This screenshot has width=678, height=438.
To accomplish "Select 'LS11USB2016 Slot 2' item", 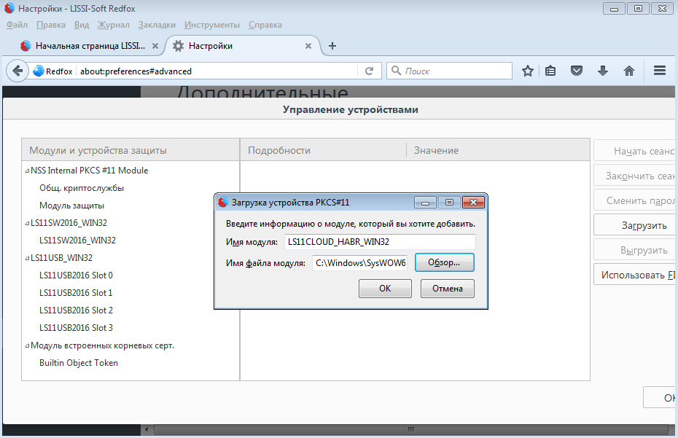I will click(76, 310).
